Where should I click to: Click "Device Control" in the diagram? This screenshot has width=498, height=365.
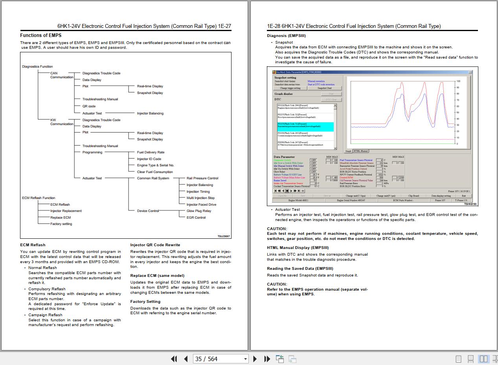click(x=148, y=211)
